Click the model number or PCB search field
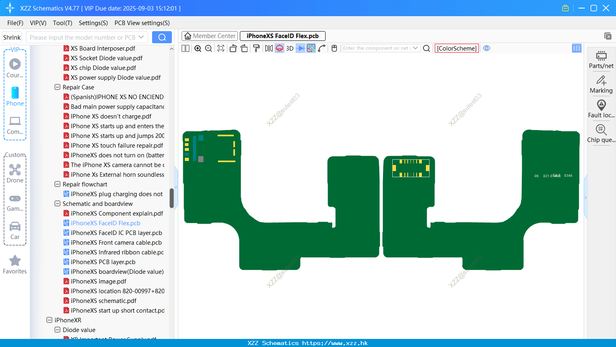This screenshot has height=347, width=616. (87, 37)
